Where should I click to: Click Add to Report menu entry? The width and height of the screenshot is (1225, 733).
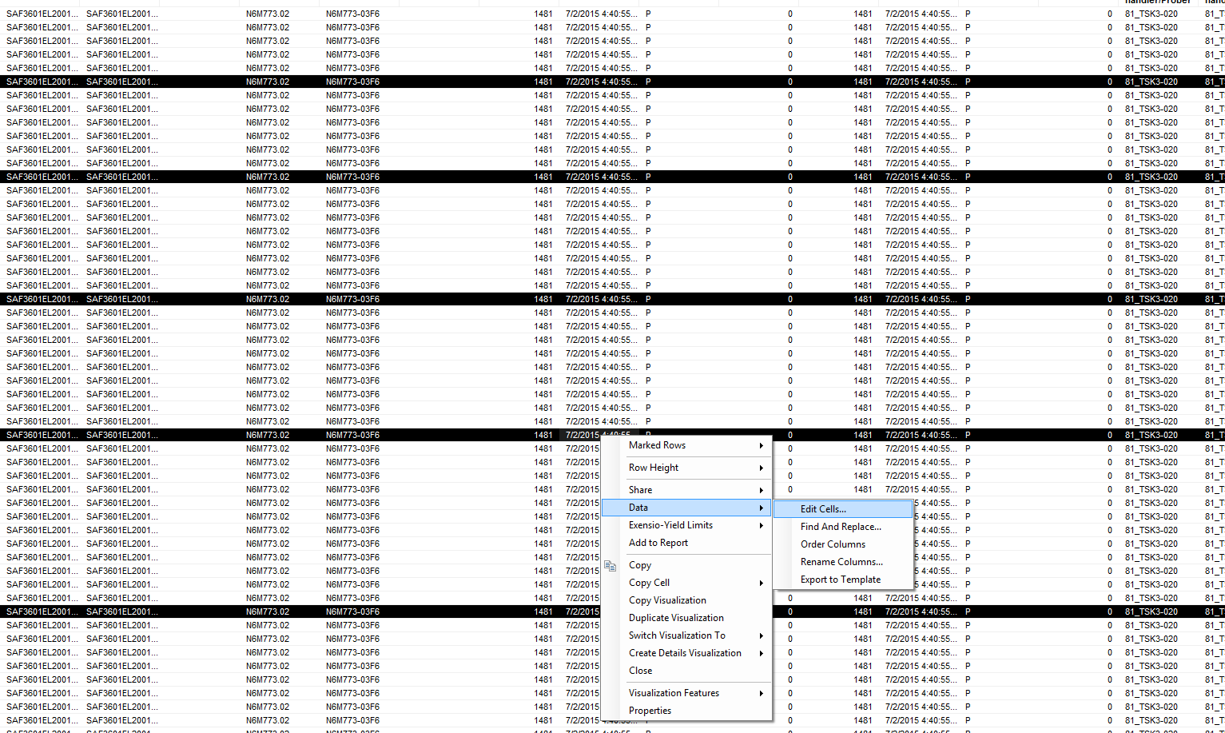658,543
